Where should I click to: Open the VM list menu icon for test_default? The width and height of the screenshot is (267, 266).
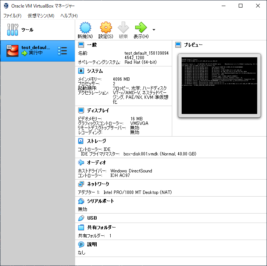(x=62, y=51)
